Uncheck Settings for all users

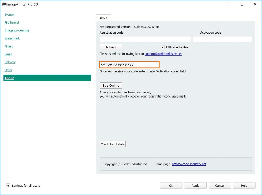tap(8, 186)
